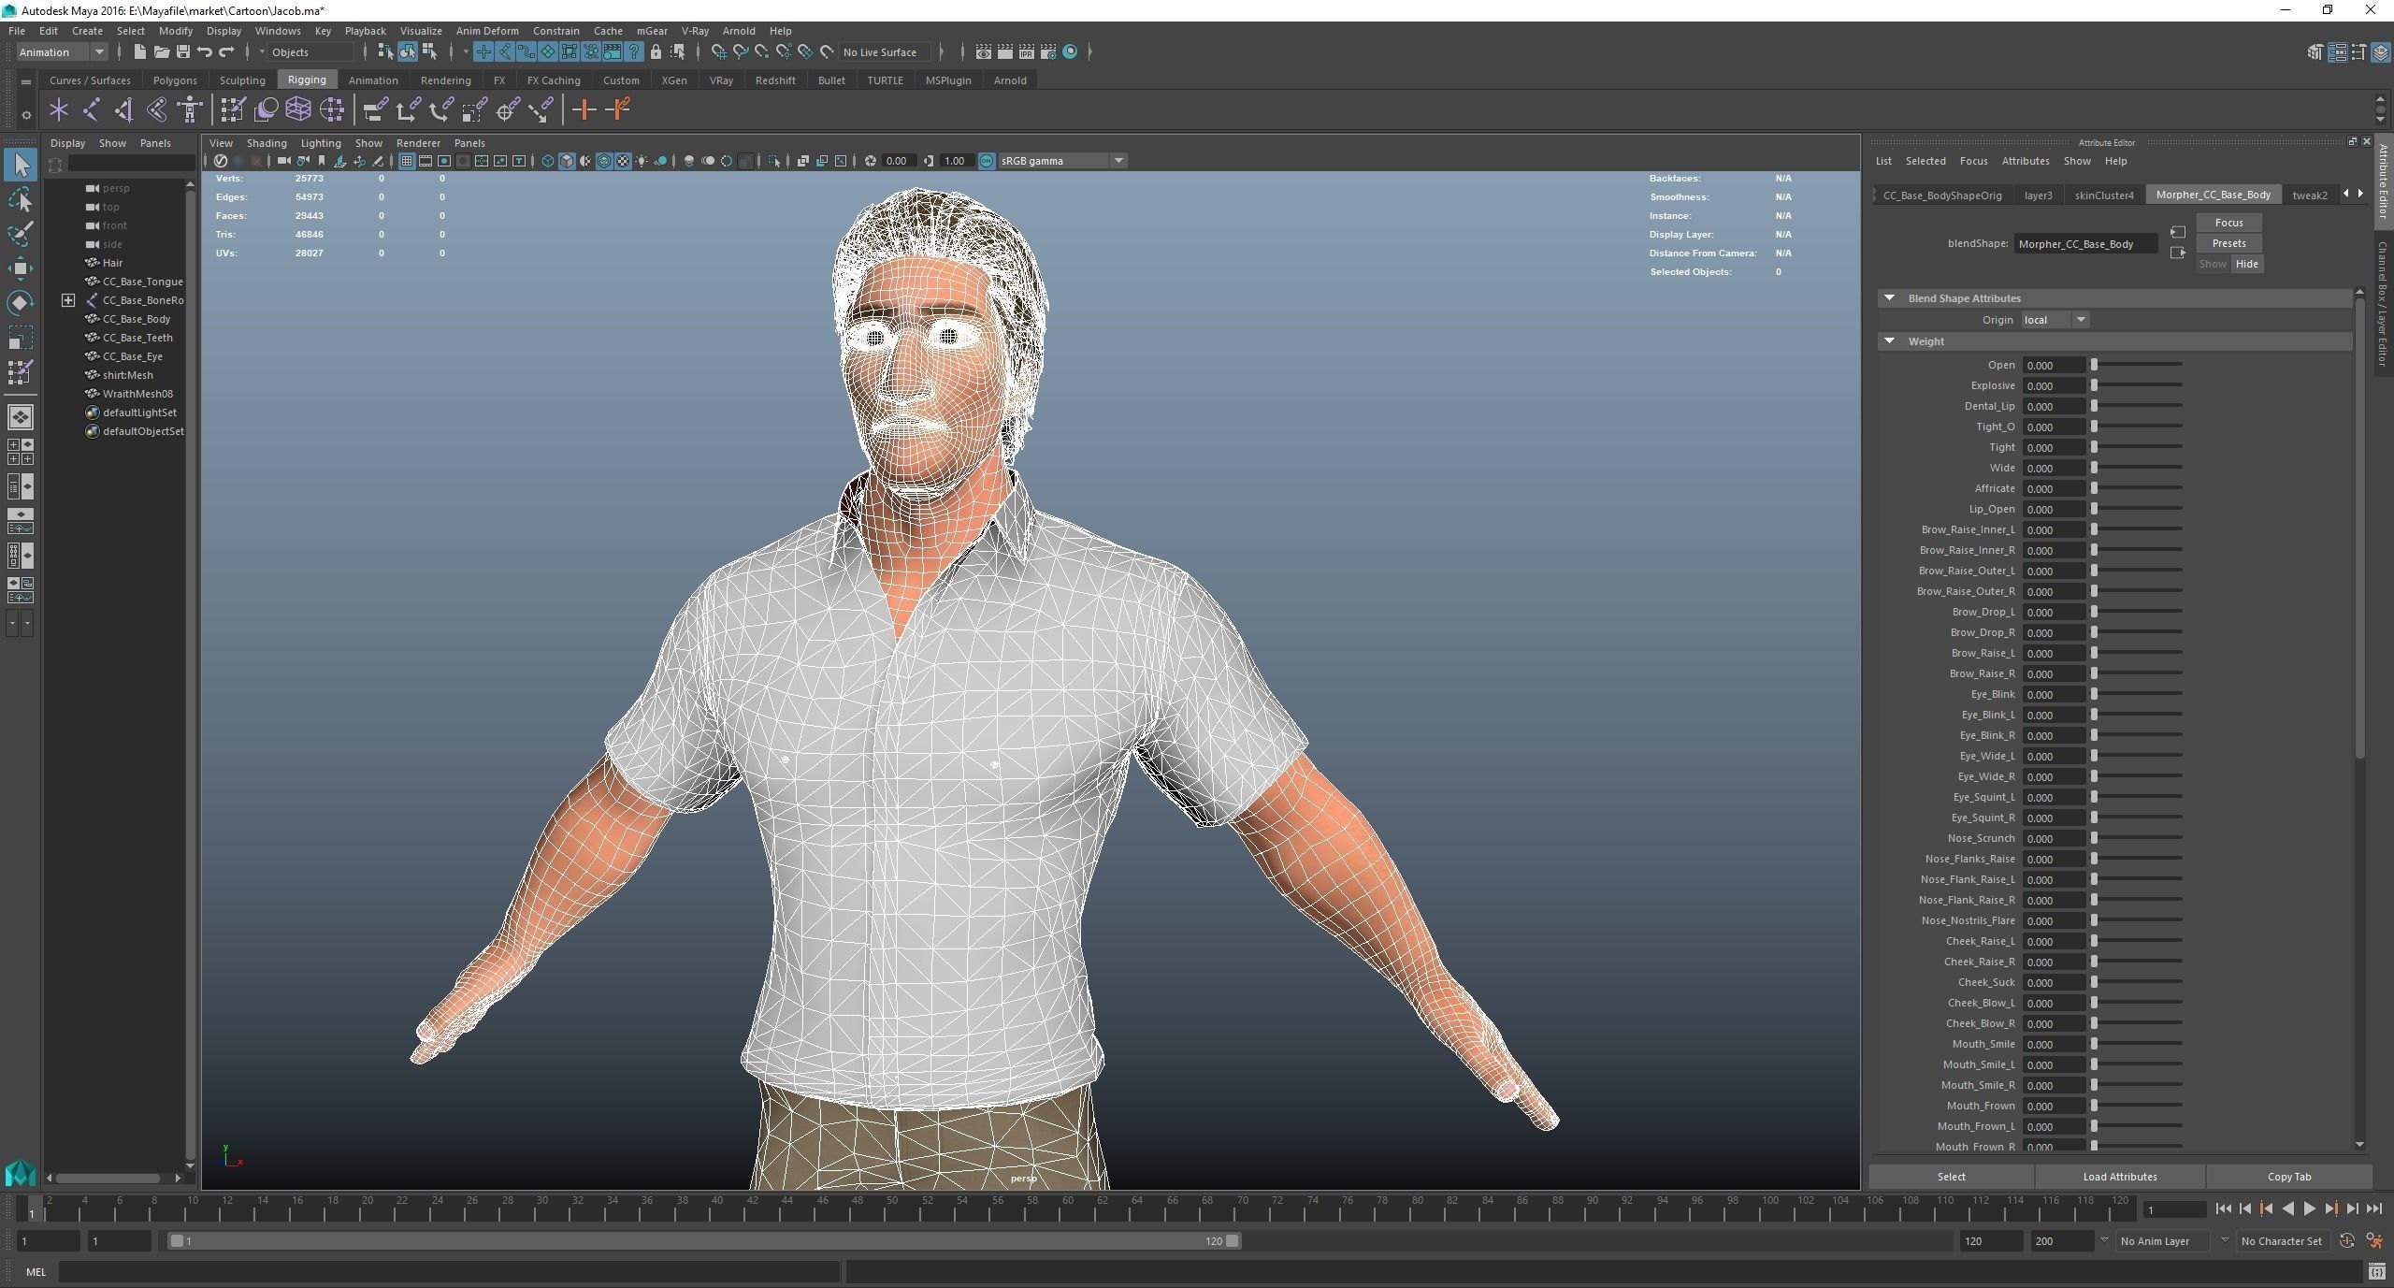Click the Select tool arrow in toolbox
The width and height of the screenshot is (2394, 1288).
[x=21, y=166]
